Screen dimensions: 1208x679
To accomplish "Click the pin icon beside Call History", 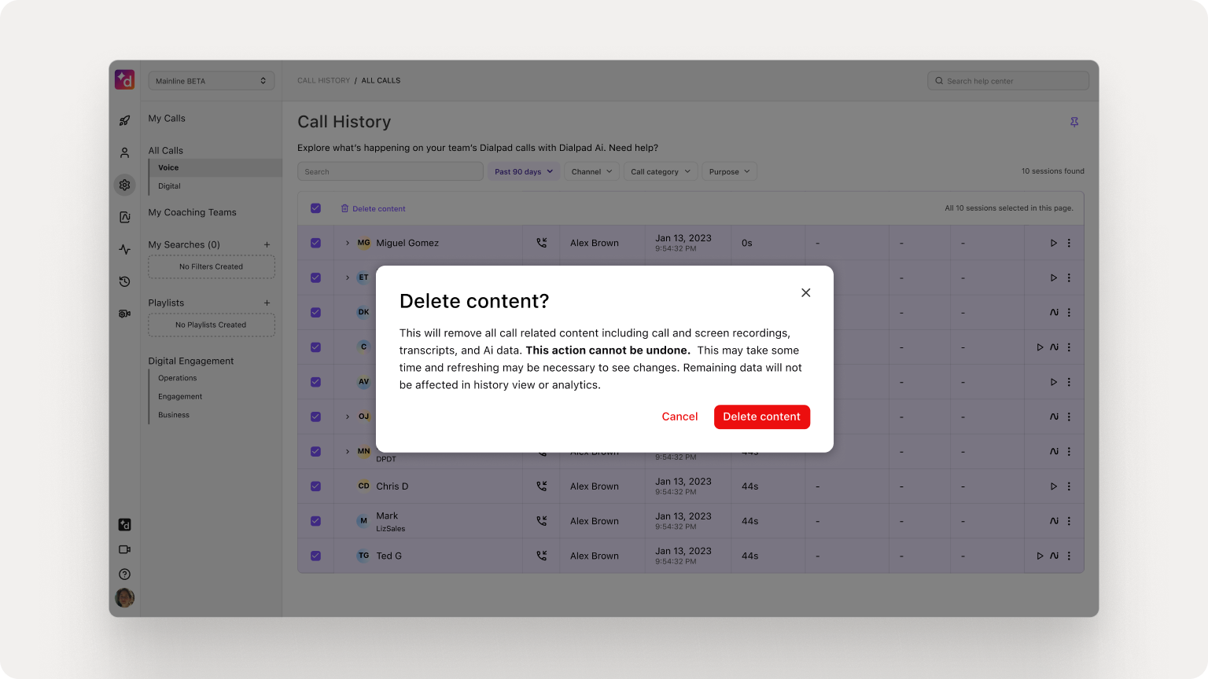I will click(1074, 122).
